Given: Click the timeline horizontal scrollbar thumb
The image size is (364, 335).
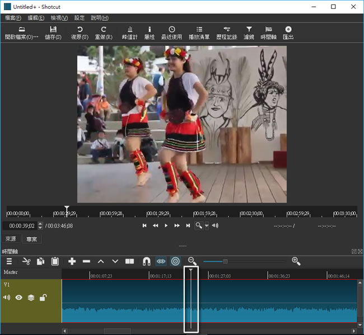Looking at the screenshot, I should (118, 331).
